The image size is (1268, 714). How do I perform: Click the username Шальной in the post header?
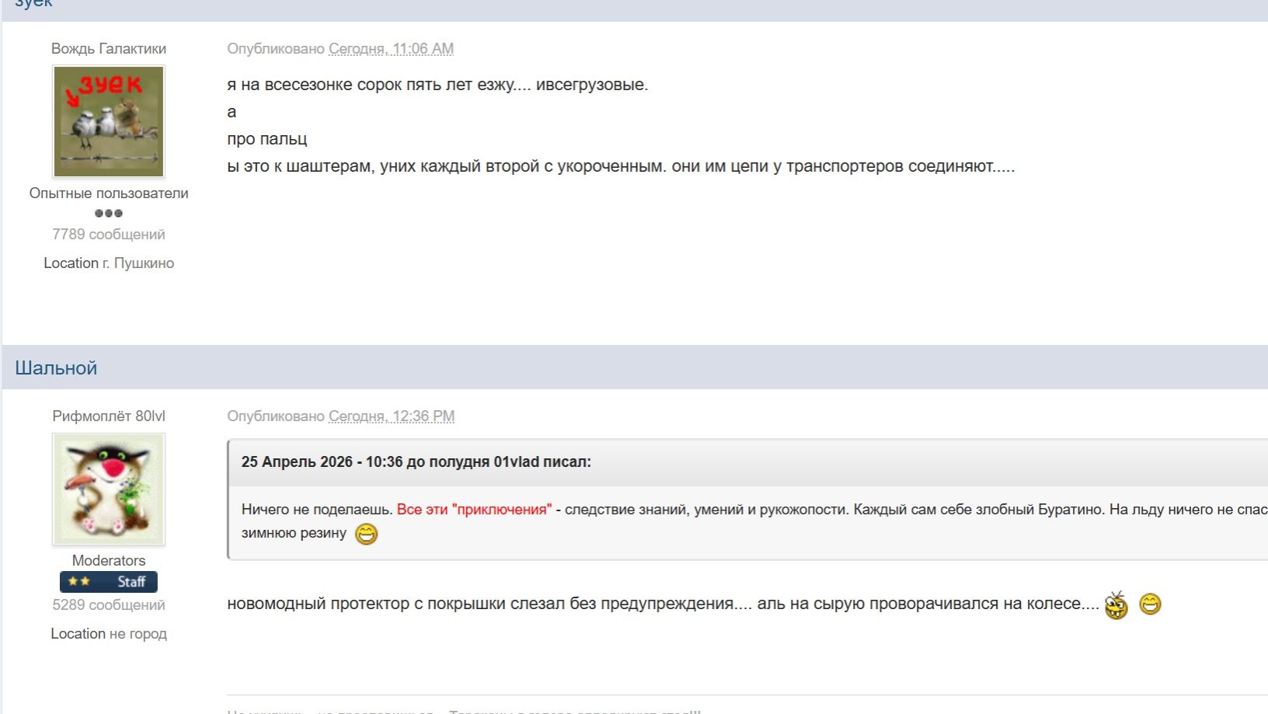[56, 367]
